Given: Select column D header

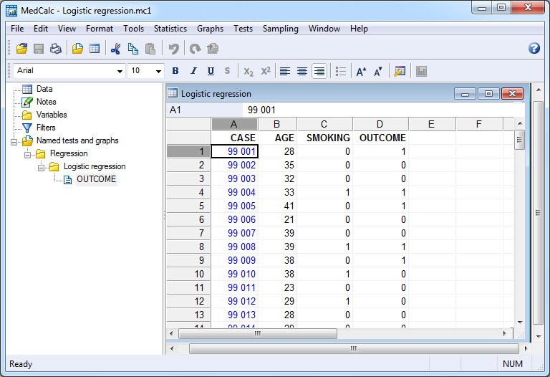Looking at the screenshot, I should coord(380,124).
